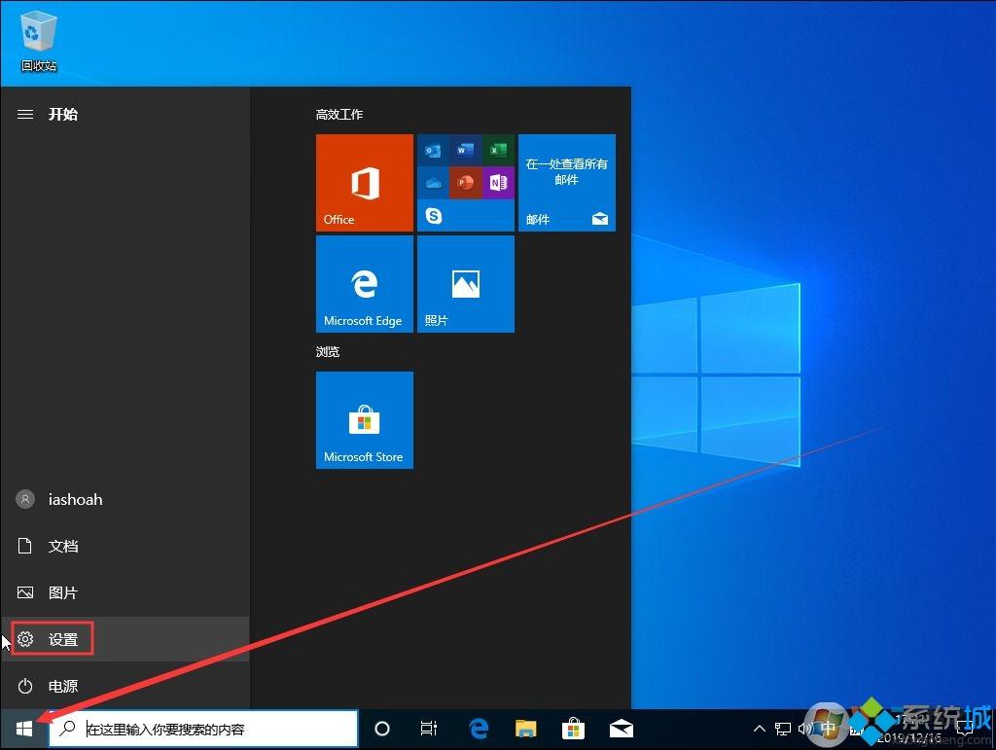Viewport: 996px width, 750px height.
Task: Open the iashoah account options
Action: pyautogui.click(x=75, y=499)
